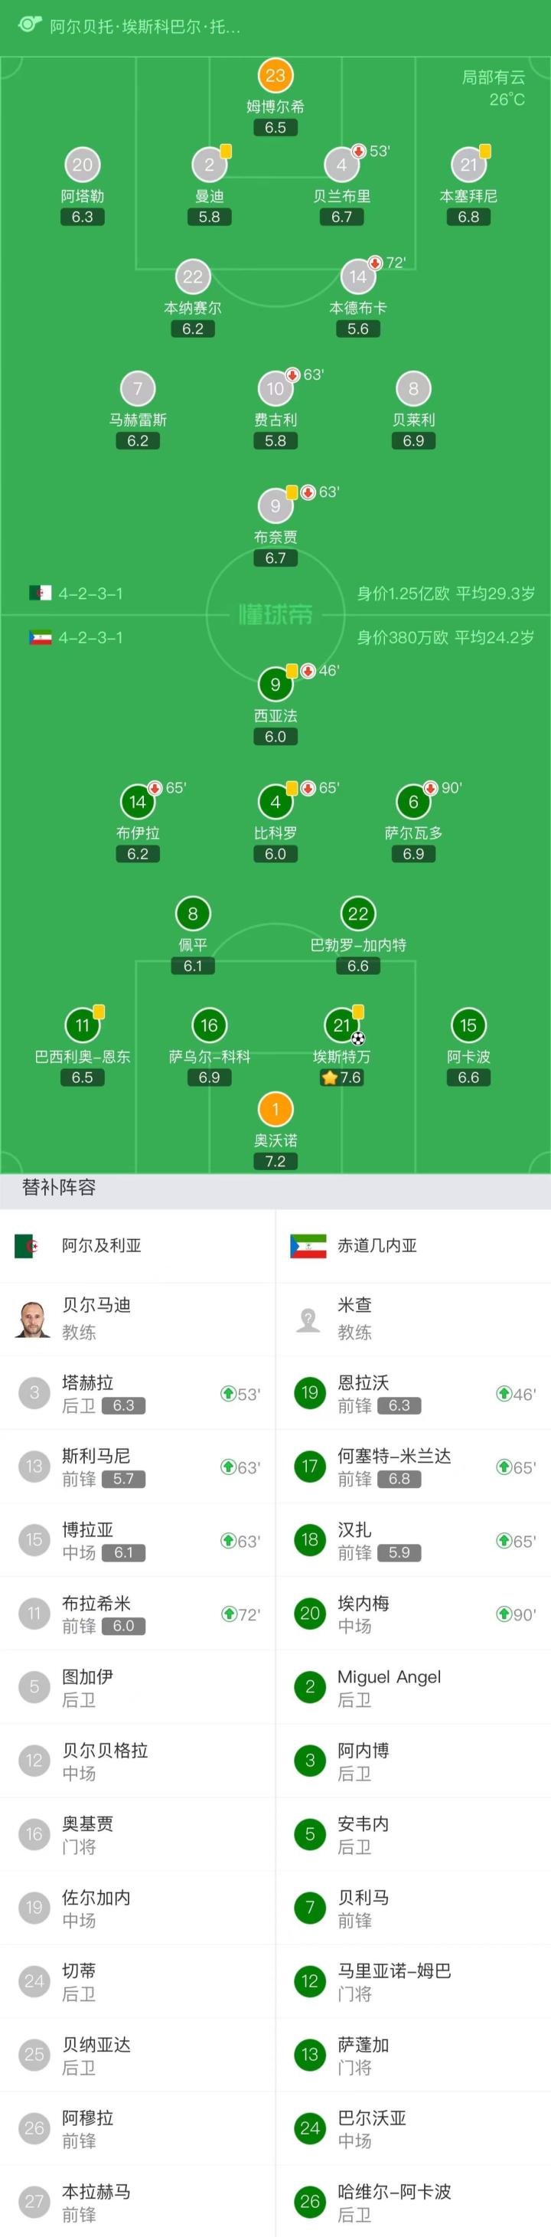Open coach 贝尔马迪 photo thumbnail
This screenshot has width=551, height=2237.
34,1318
